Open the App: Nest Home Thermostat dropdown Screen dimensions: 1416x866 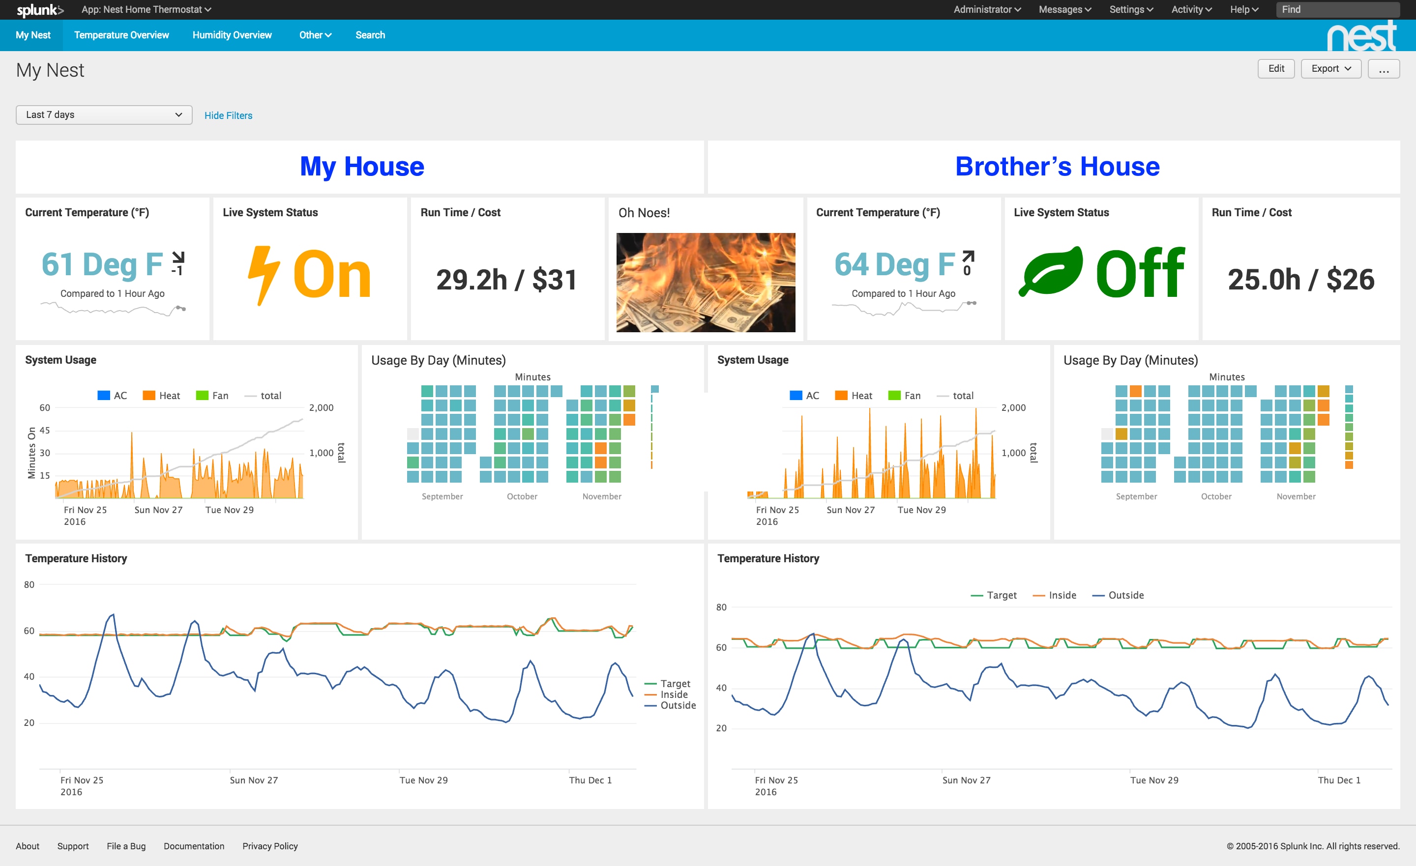(146, 10)
